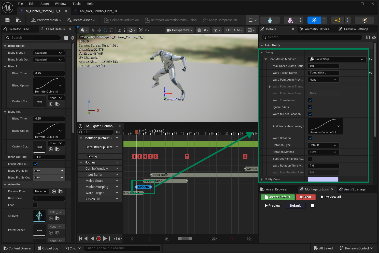Open the Animation Blueprint mode icon
The height and width of the screenshot is (253, 379).
(338, 20)
